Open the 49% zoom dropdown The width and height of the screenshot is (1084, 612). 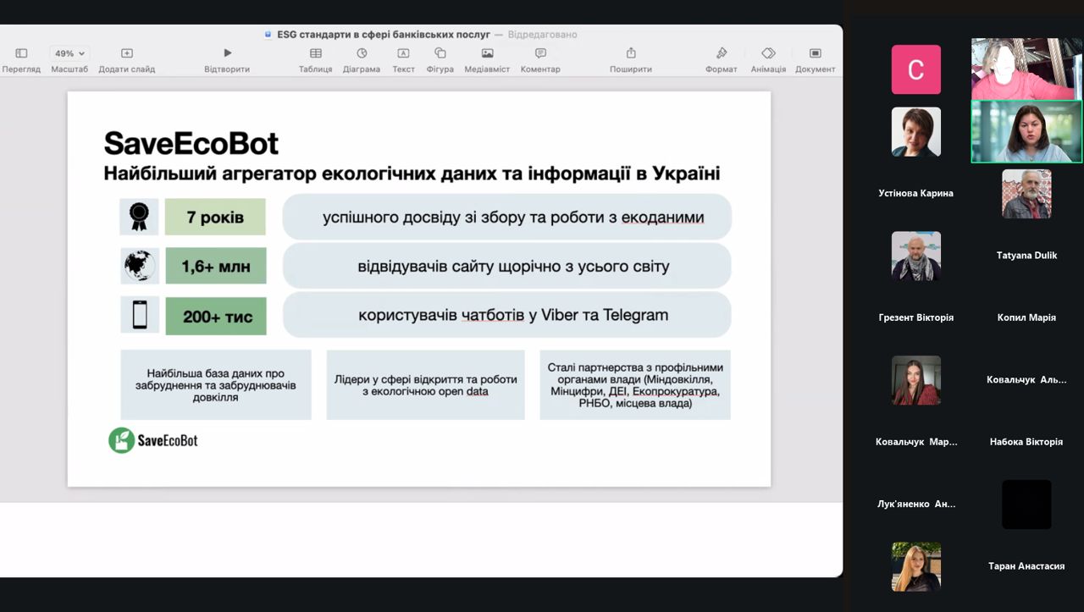(69, 53)
